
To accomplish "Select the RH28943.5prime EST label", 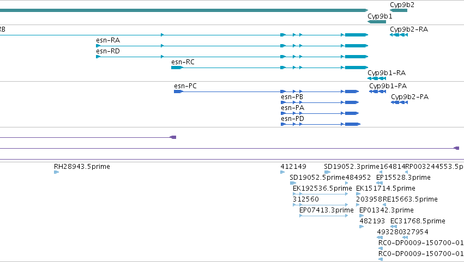I will pyautogui.click(x=82, y=167).
